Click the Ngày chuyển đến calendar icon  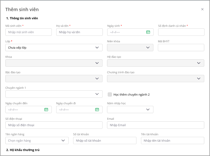click(x=46, y=109)
